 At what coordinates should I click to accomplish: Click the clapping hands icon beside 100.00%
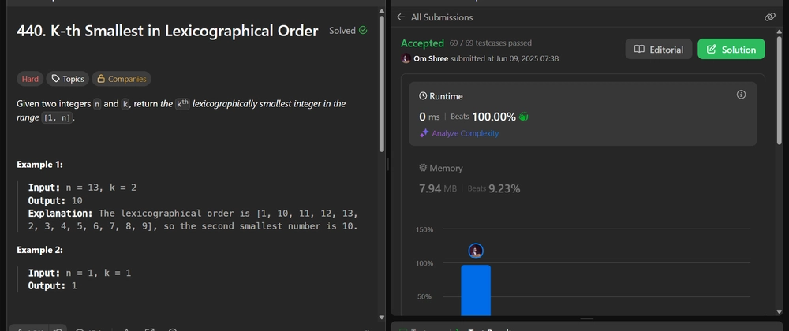(523, 117)
